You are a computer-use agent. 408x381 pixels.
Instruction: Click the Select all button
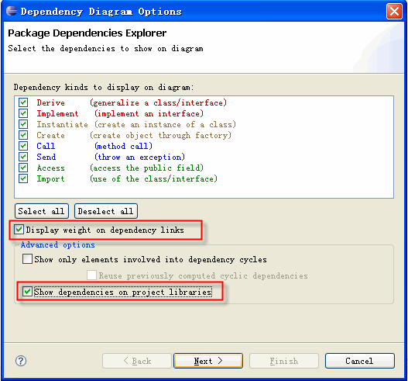[x=42, y=211]
